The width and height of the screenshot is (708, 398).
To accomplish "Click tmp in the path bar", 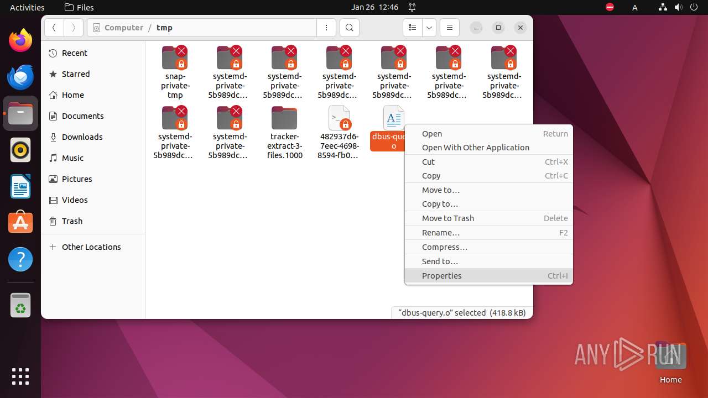I will pos(164,28).
